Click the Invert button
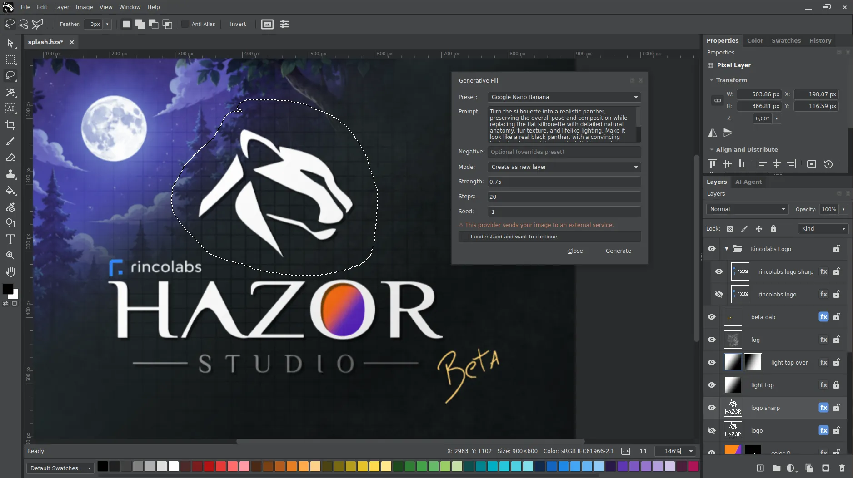This screenshot has height=478, width=853. point(238,24)
